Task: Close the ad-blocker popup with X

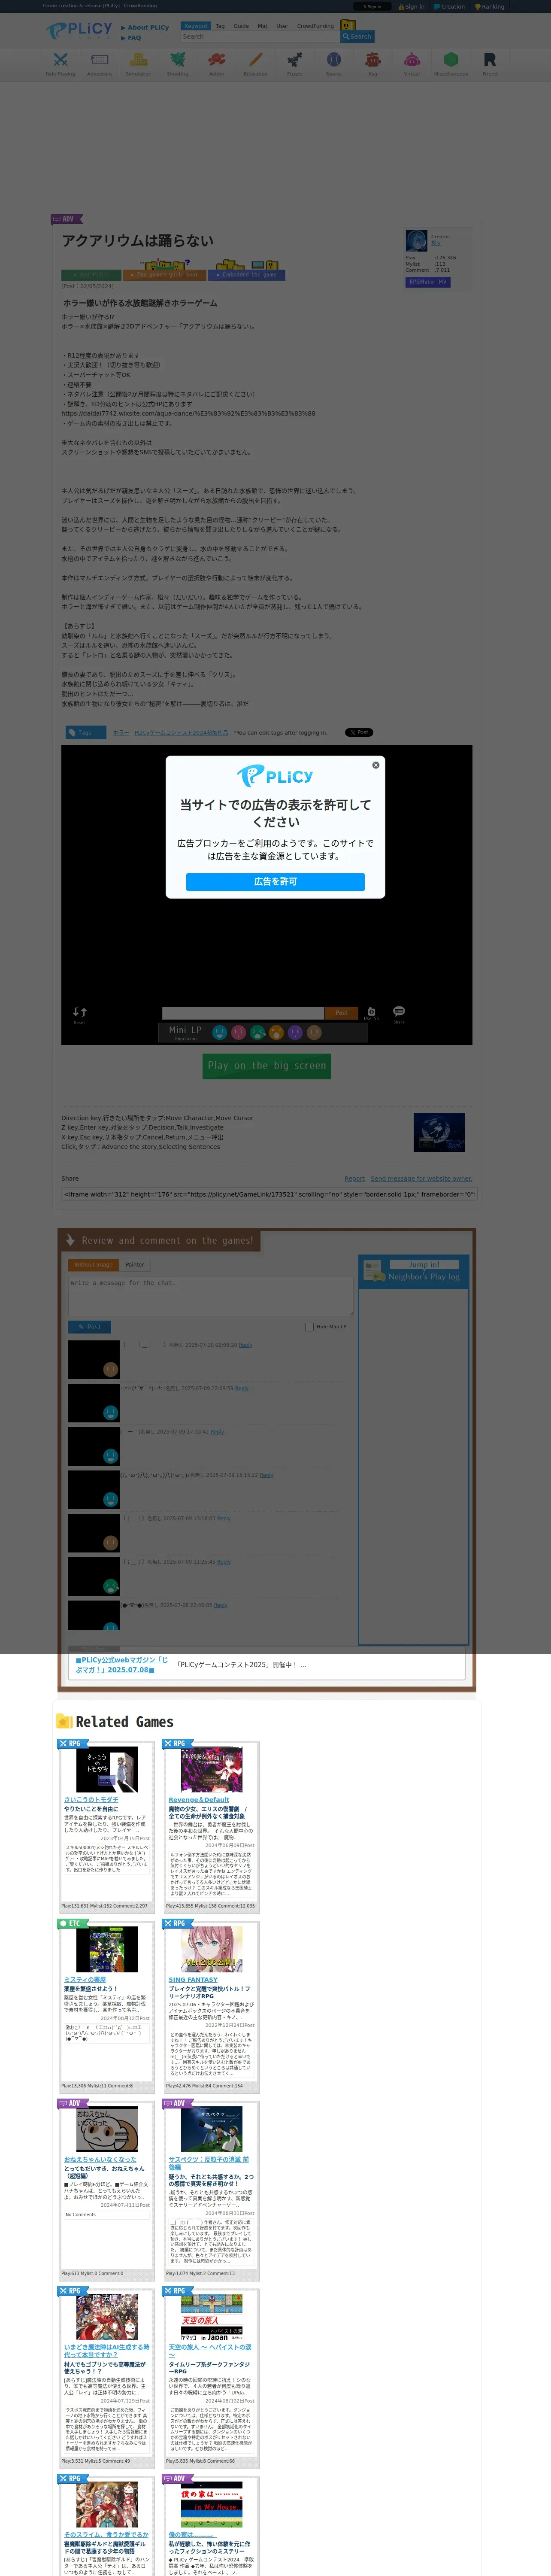Action: (x=376, y=765)
